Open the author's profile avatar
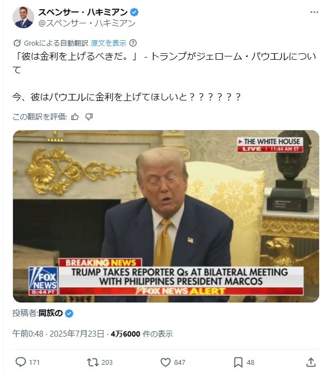This screenshot has height=373, width=325. (x=23, y=17)
